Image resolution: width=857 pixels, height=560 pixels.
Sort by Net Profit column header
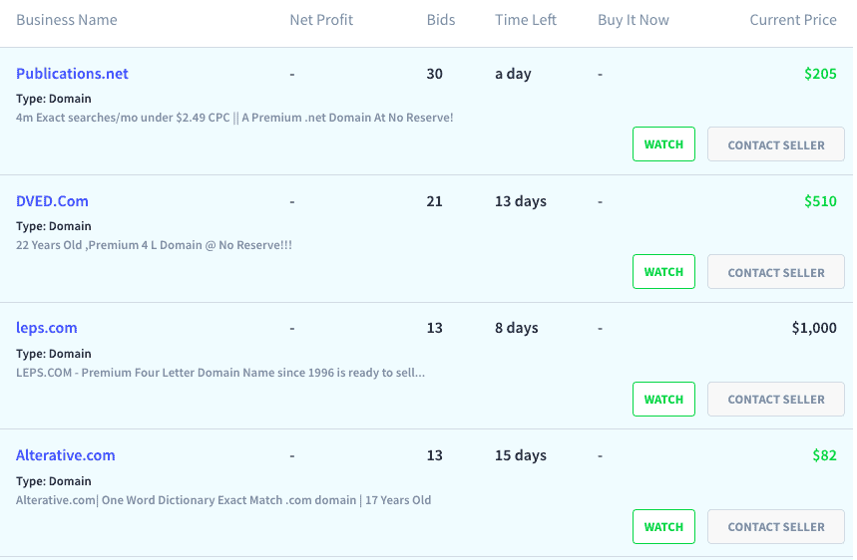coord(321,20)
